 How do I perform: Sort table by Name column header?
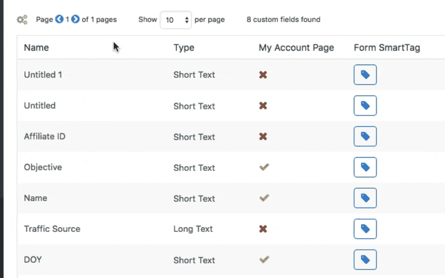[x=37, y=48]
